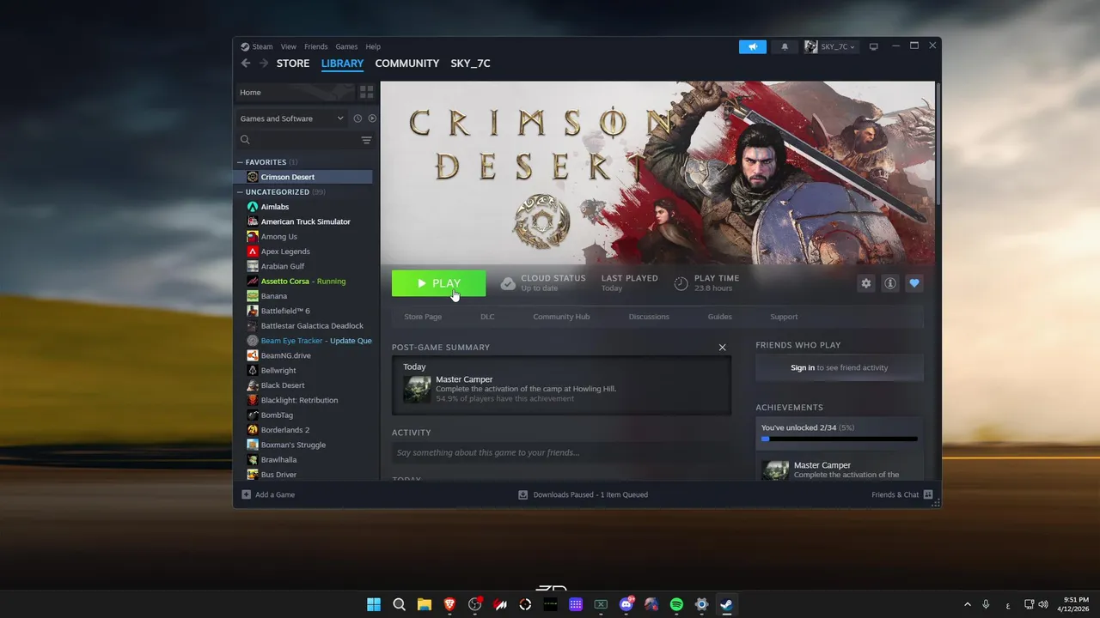Select American Truck Simulator in list
Viewport: 1100px width, 618px height.
click(x=305, y=221)
